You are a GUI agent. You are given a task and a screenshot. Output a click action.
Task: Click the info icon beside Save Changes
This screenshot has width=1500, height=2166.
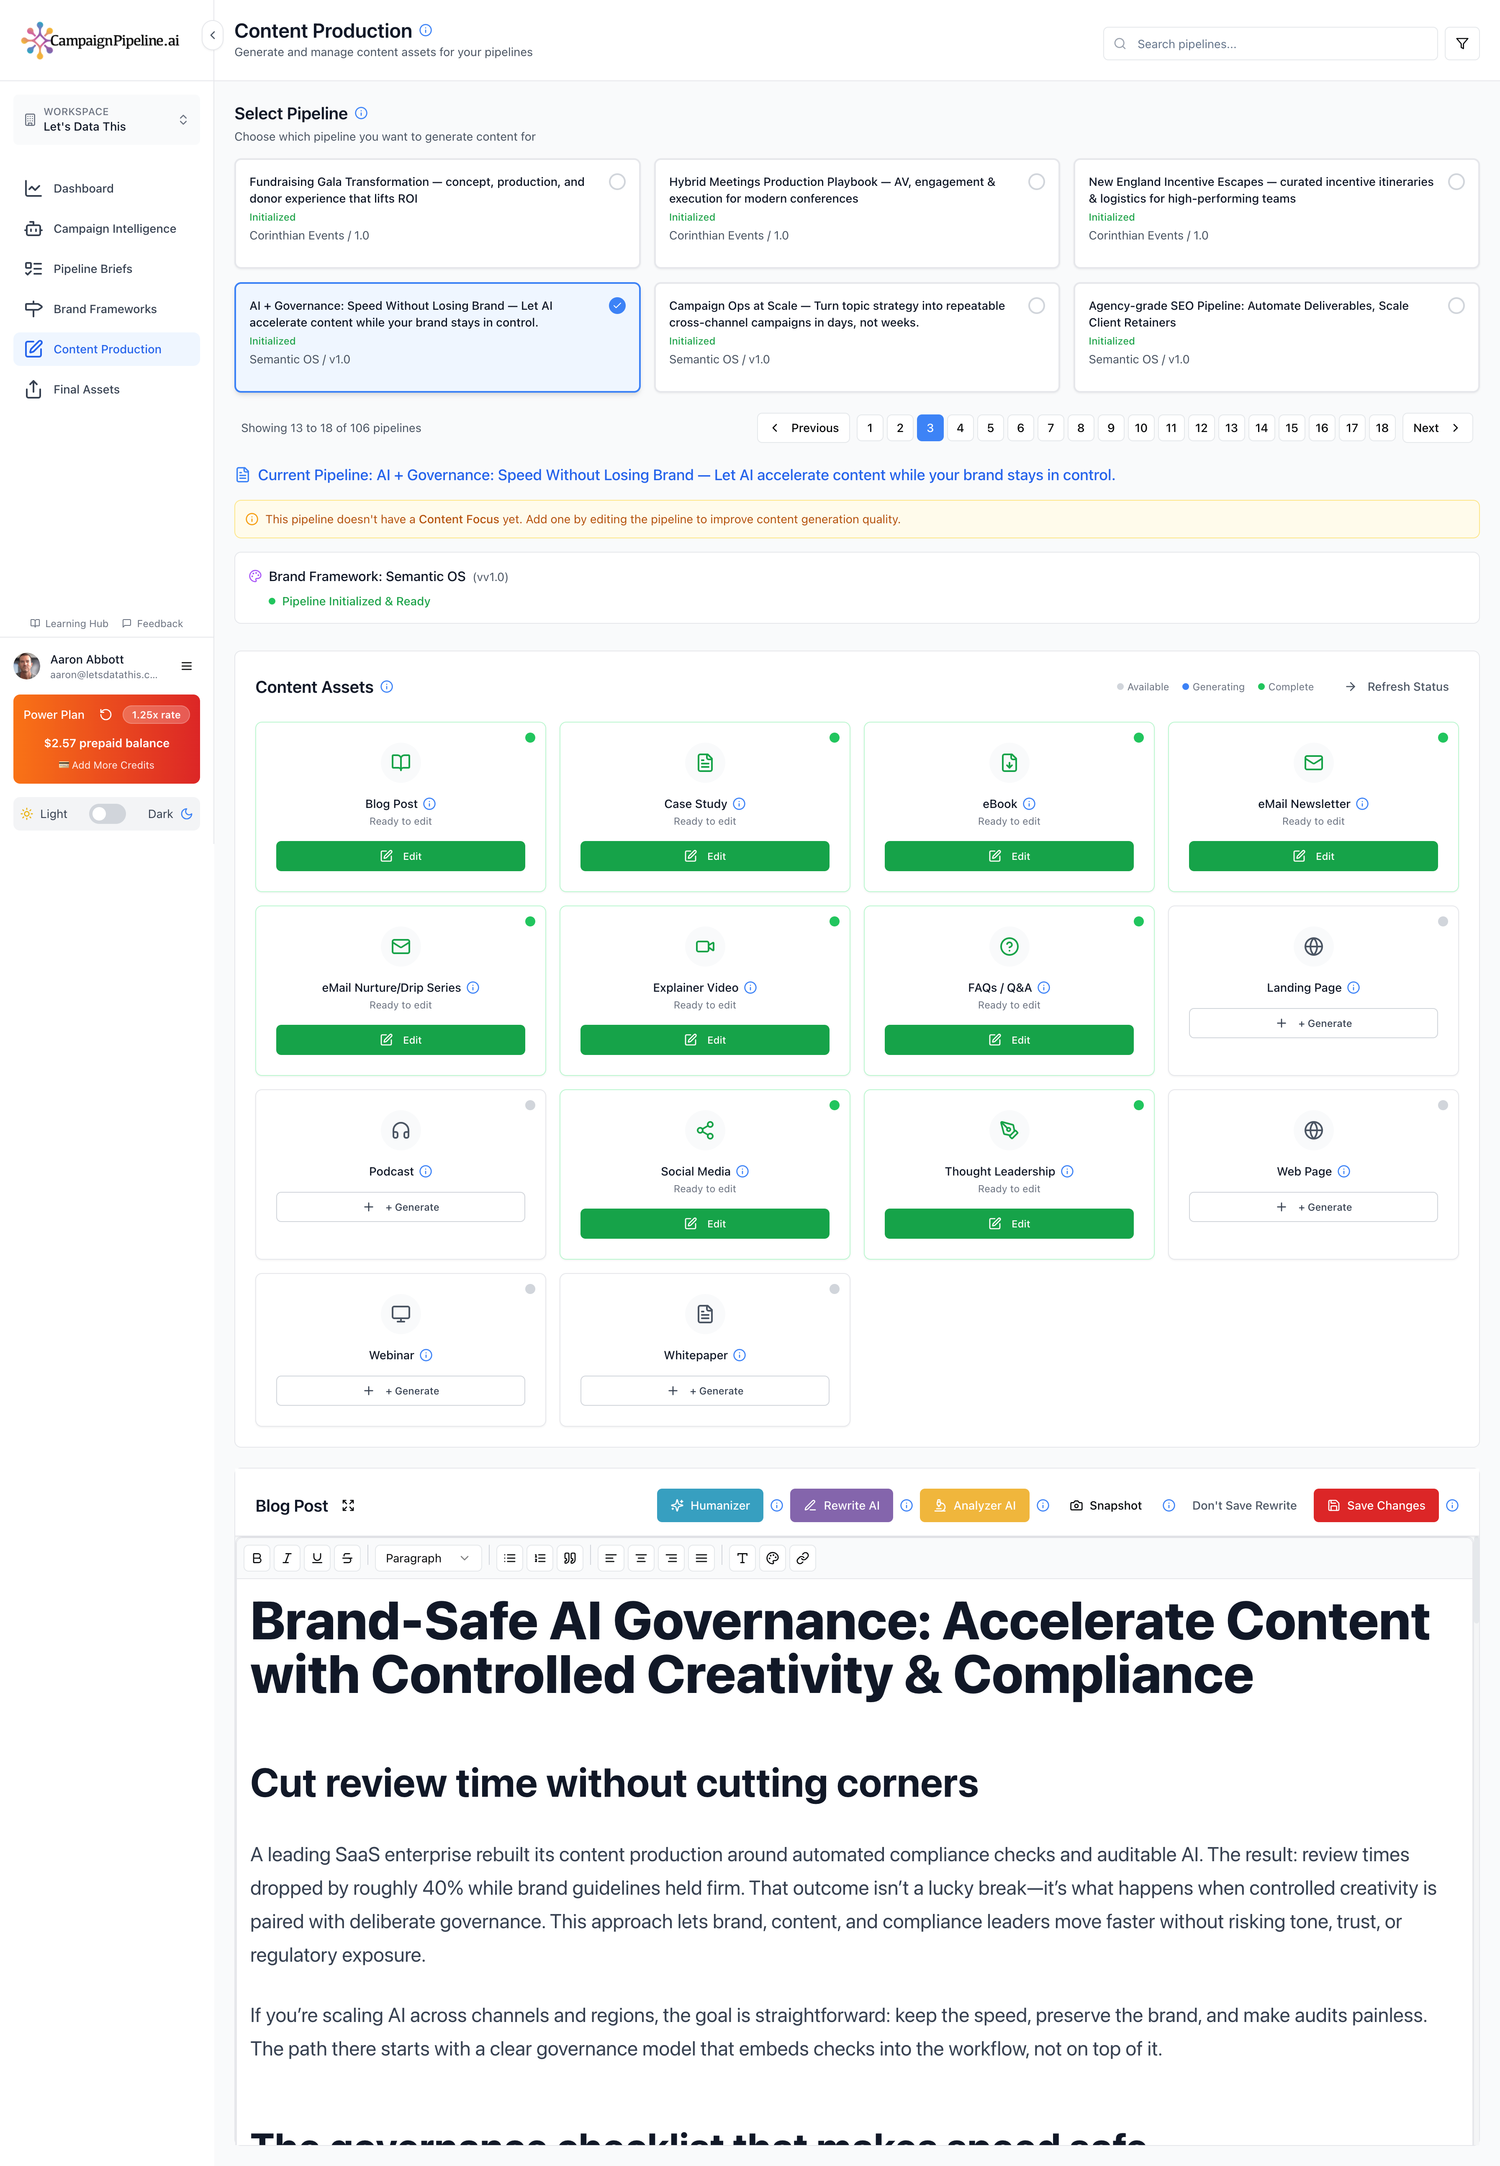(1452, 1505)
